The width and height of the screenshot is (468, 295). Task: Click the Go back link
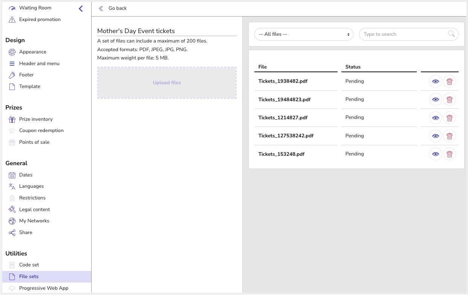point(117,8)
